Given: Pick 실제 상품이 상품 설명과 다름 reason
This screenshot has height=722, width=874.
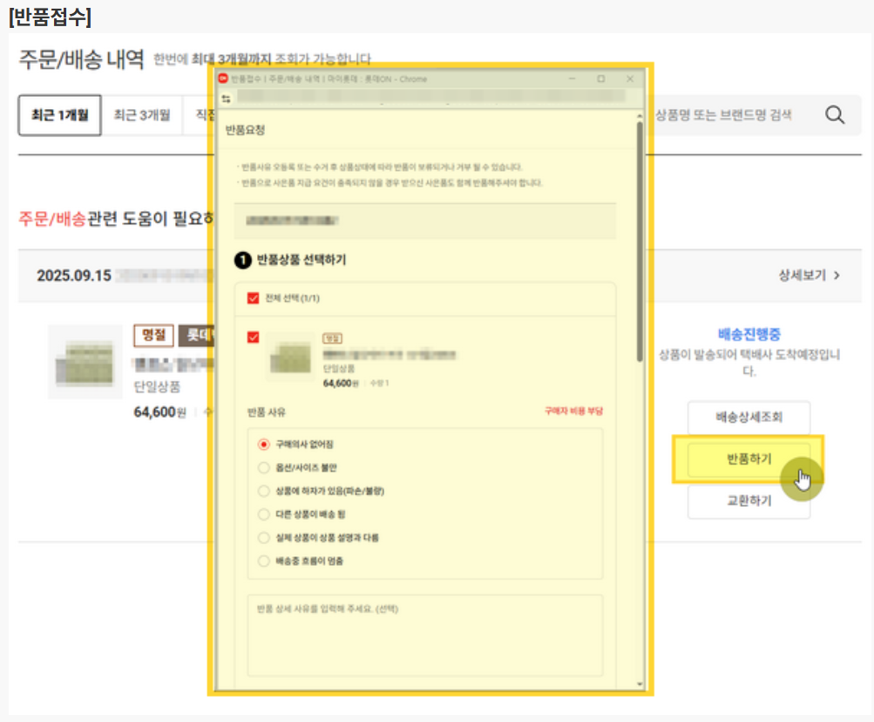Looking at the screenshot, I should [x=264, y=537].
